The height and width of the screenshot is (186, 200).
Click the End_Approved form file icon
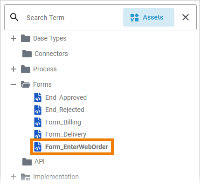[x=38, y=97]
